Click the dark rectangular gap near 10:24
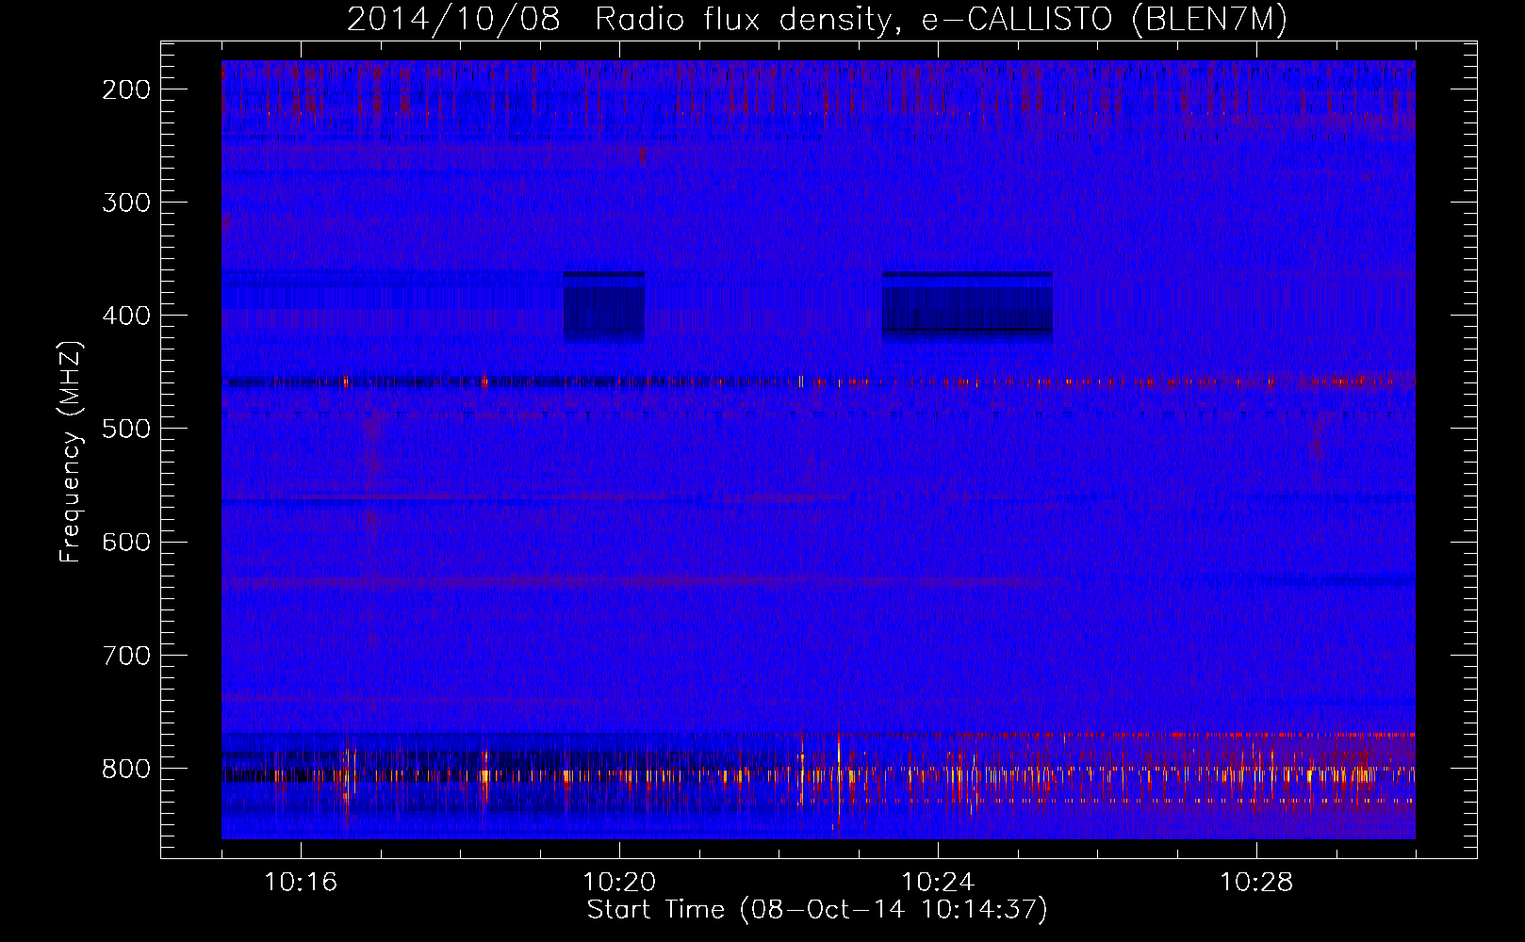The width and height of the screenshot is (1525, 942). [967, 306]
